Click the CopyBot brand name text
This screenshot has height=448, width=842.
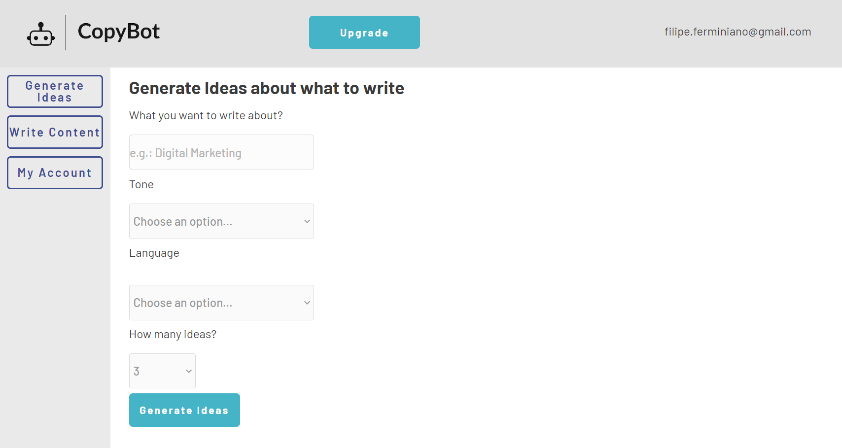(119, 32)
